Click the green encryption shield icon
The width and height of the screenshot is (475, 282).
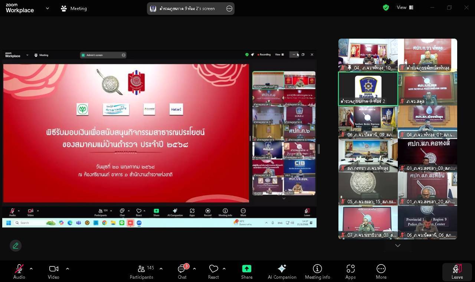pos(386,7)
